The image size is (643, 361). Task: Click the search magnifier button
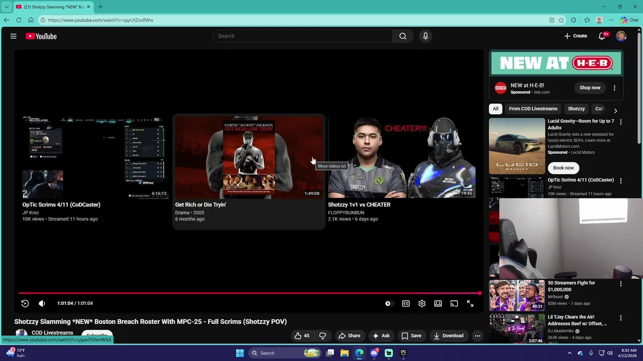pos(402,36)
